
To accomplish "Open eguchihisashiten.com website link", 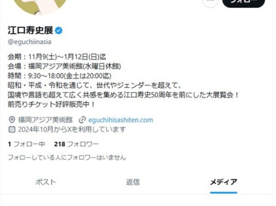I will tap(121, 120).
